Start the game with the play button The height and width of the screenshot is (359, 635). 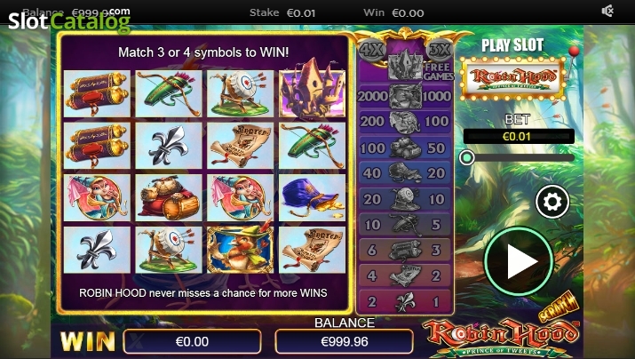(519, 261)
